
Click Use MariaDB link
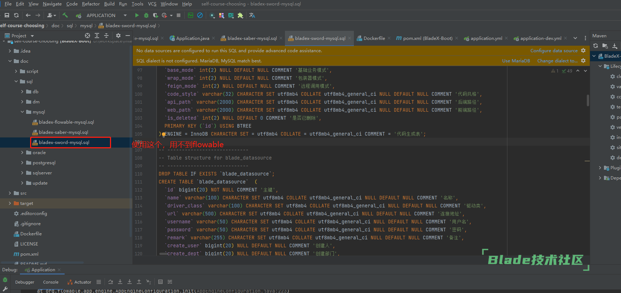(516, 61)
